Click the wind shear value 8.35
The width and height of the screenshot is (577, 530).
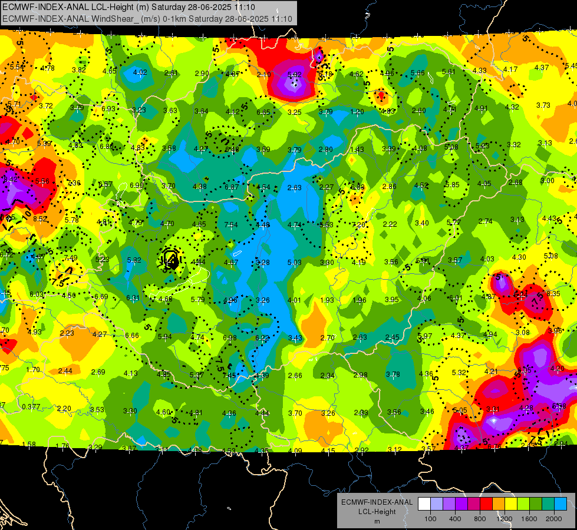click(553, 293)
